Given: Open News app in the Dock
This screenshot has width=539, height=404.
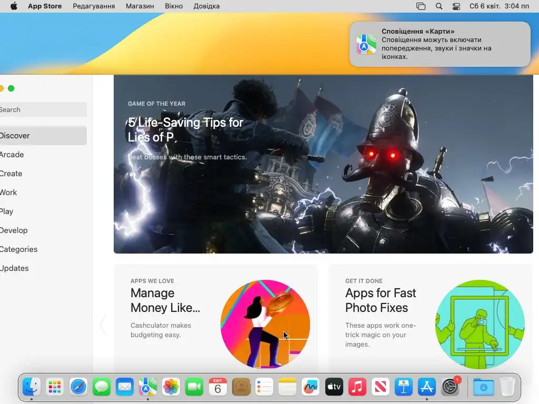Looking at the screenshot, I should tap(380, 387).
